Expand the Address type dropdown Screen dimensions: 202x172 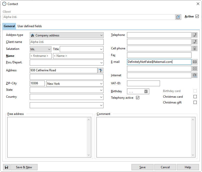[66, 35]
